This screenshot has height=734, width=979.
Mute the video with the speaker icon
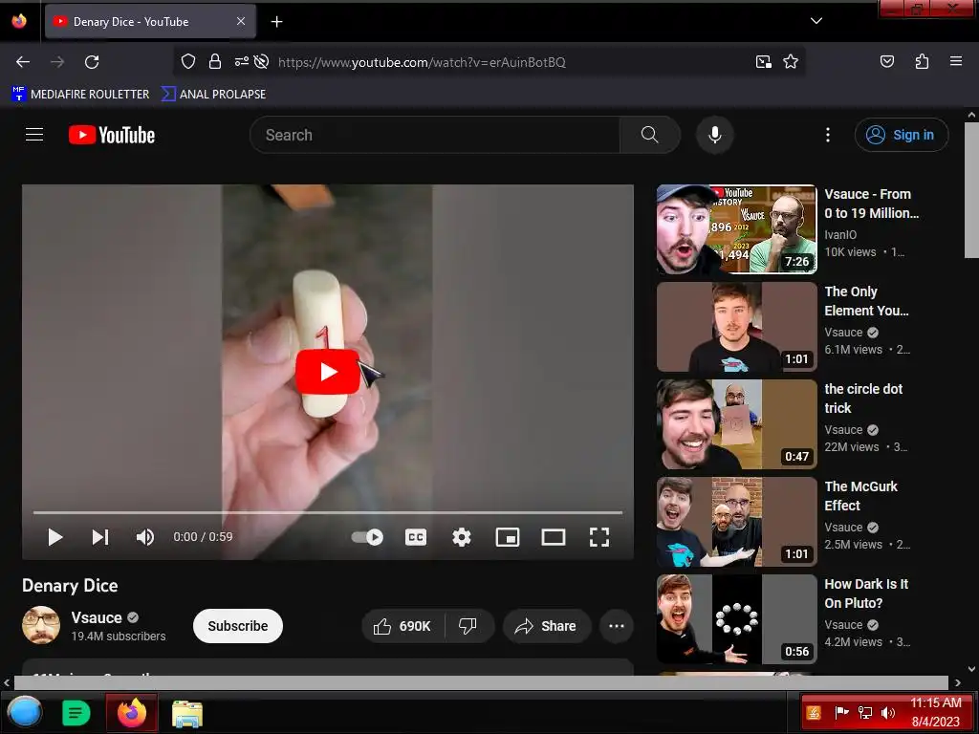coord(145,537)
